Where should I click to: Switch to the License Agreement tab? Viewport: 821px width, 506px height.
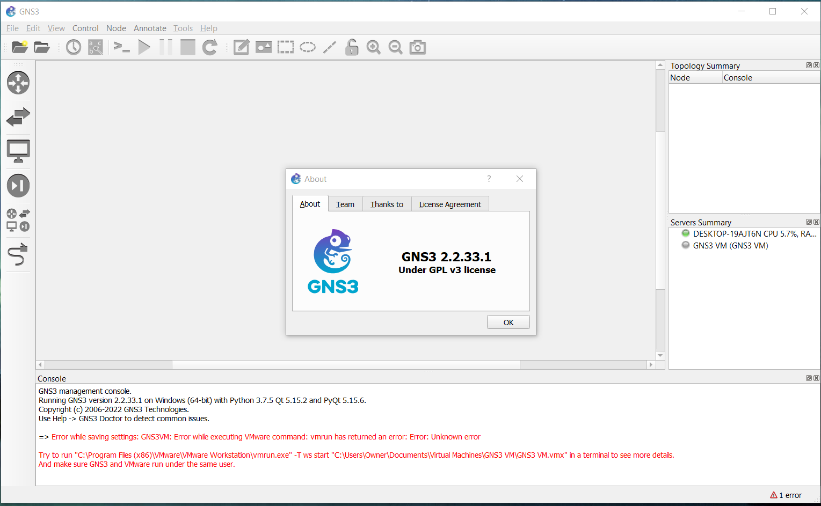tap(450, 204)
